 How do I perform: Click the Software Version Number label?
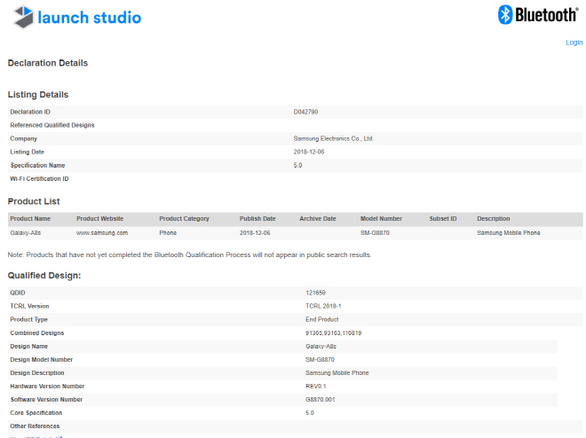point(46,400)
